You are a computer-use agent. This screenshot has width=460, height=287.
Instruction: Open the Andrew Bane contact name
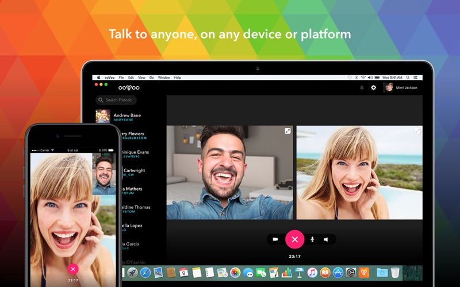[127, 115]
